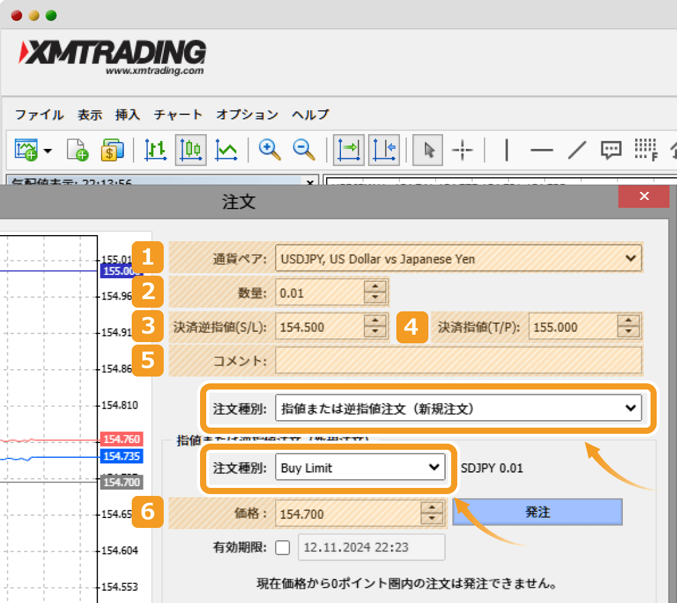The height and width of the screenshot is (603, 677).
Task: Open the new chart icon in toolbar
Action: (26, 150)
